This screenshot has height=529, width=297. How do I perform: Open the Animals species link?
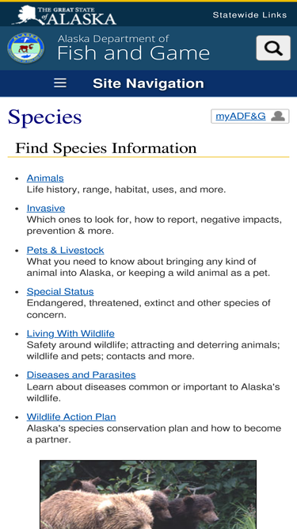click(x=45, y=178)
